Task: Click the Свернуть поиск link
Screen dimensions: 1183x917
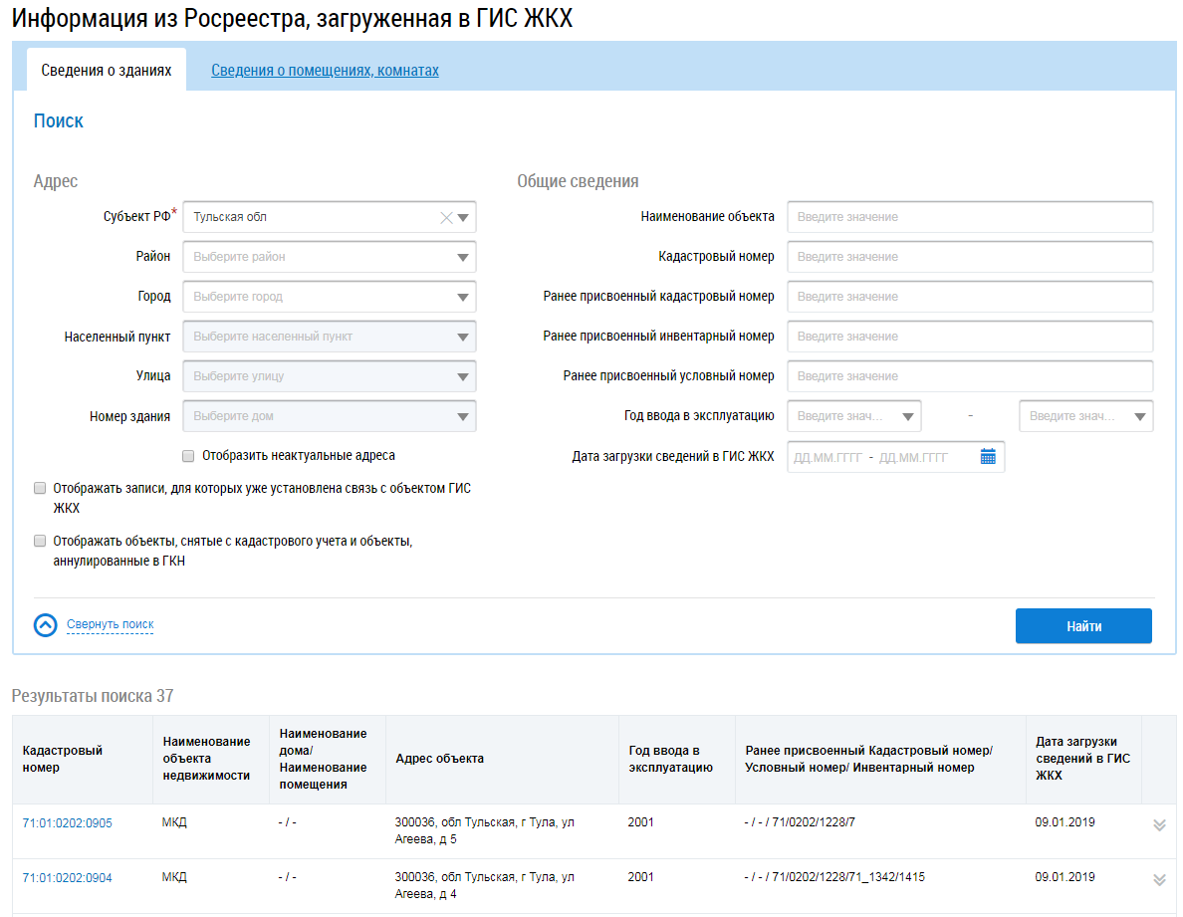Action: [110, 625]
